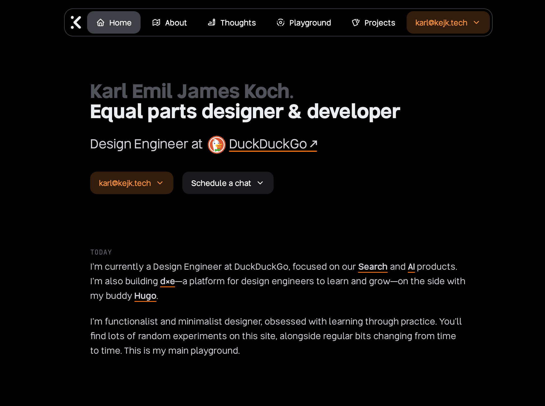Click the cards icon beside Projects
545x406 pixels.
356,22
